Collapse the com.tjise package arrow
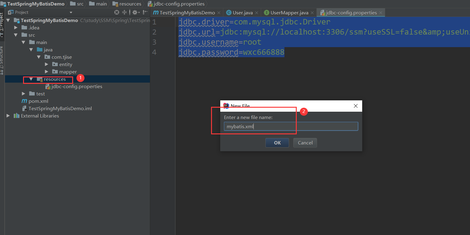 pos(39,57)
